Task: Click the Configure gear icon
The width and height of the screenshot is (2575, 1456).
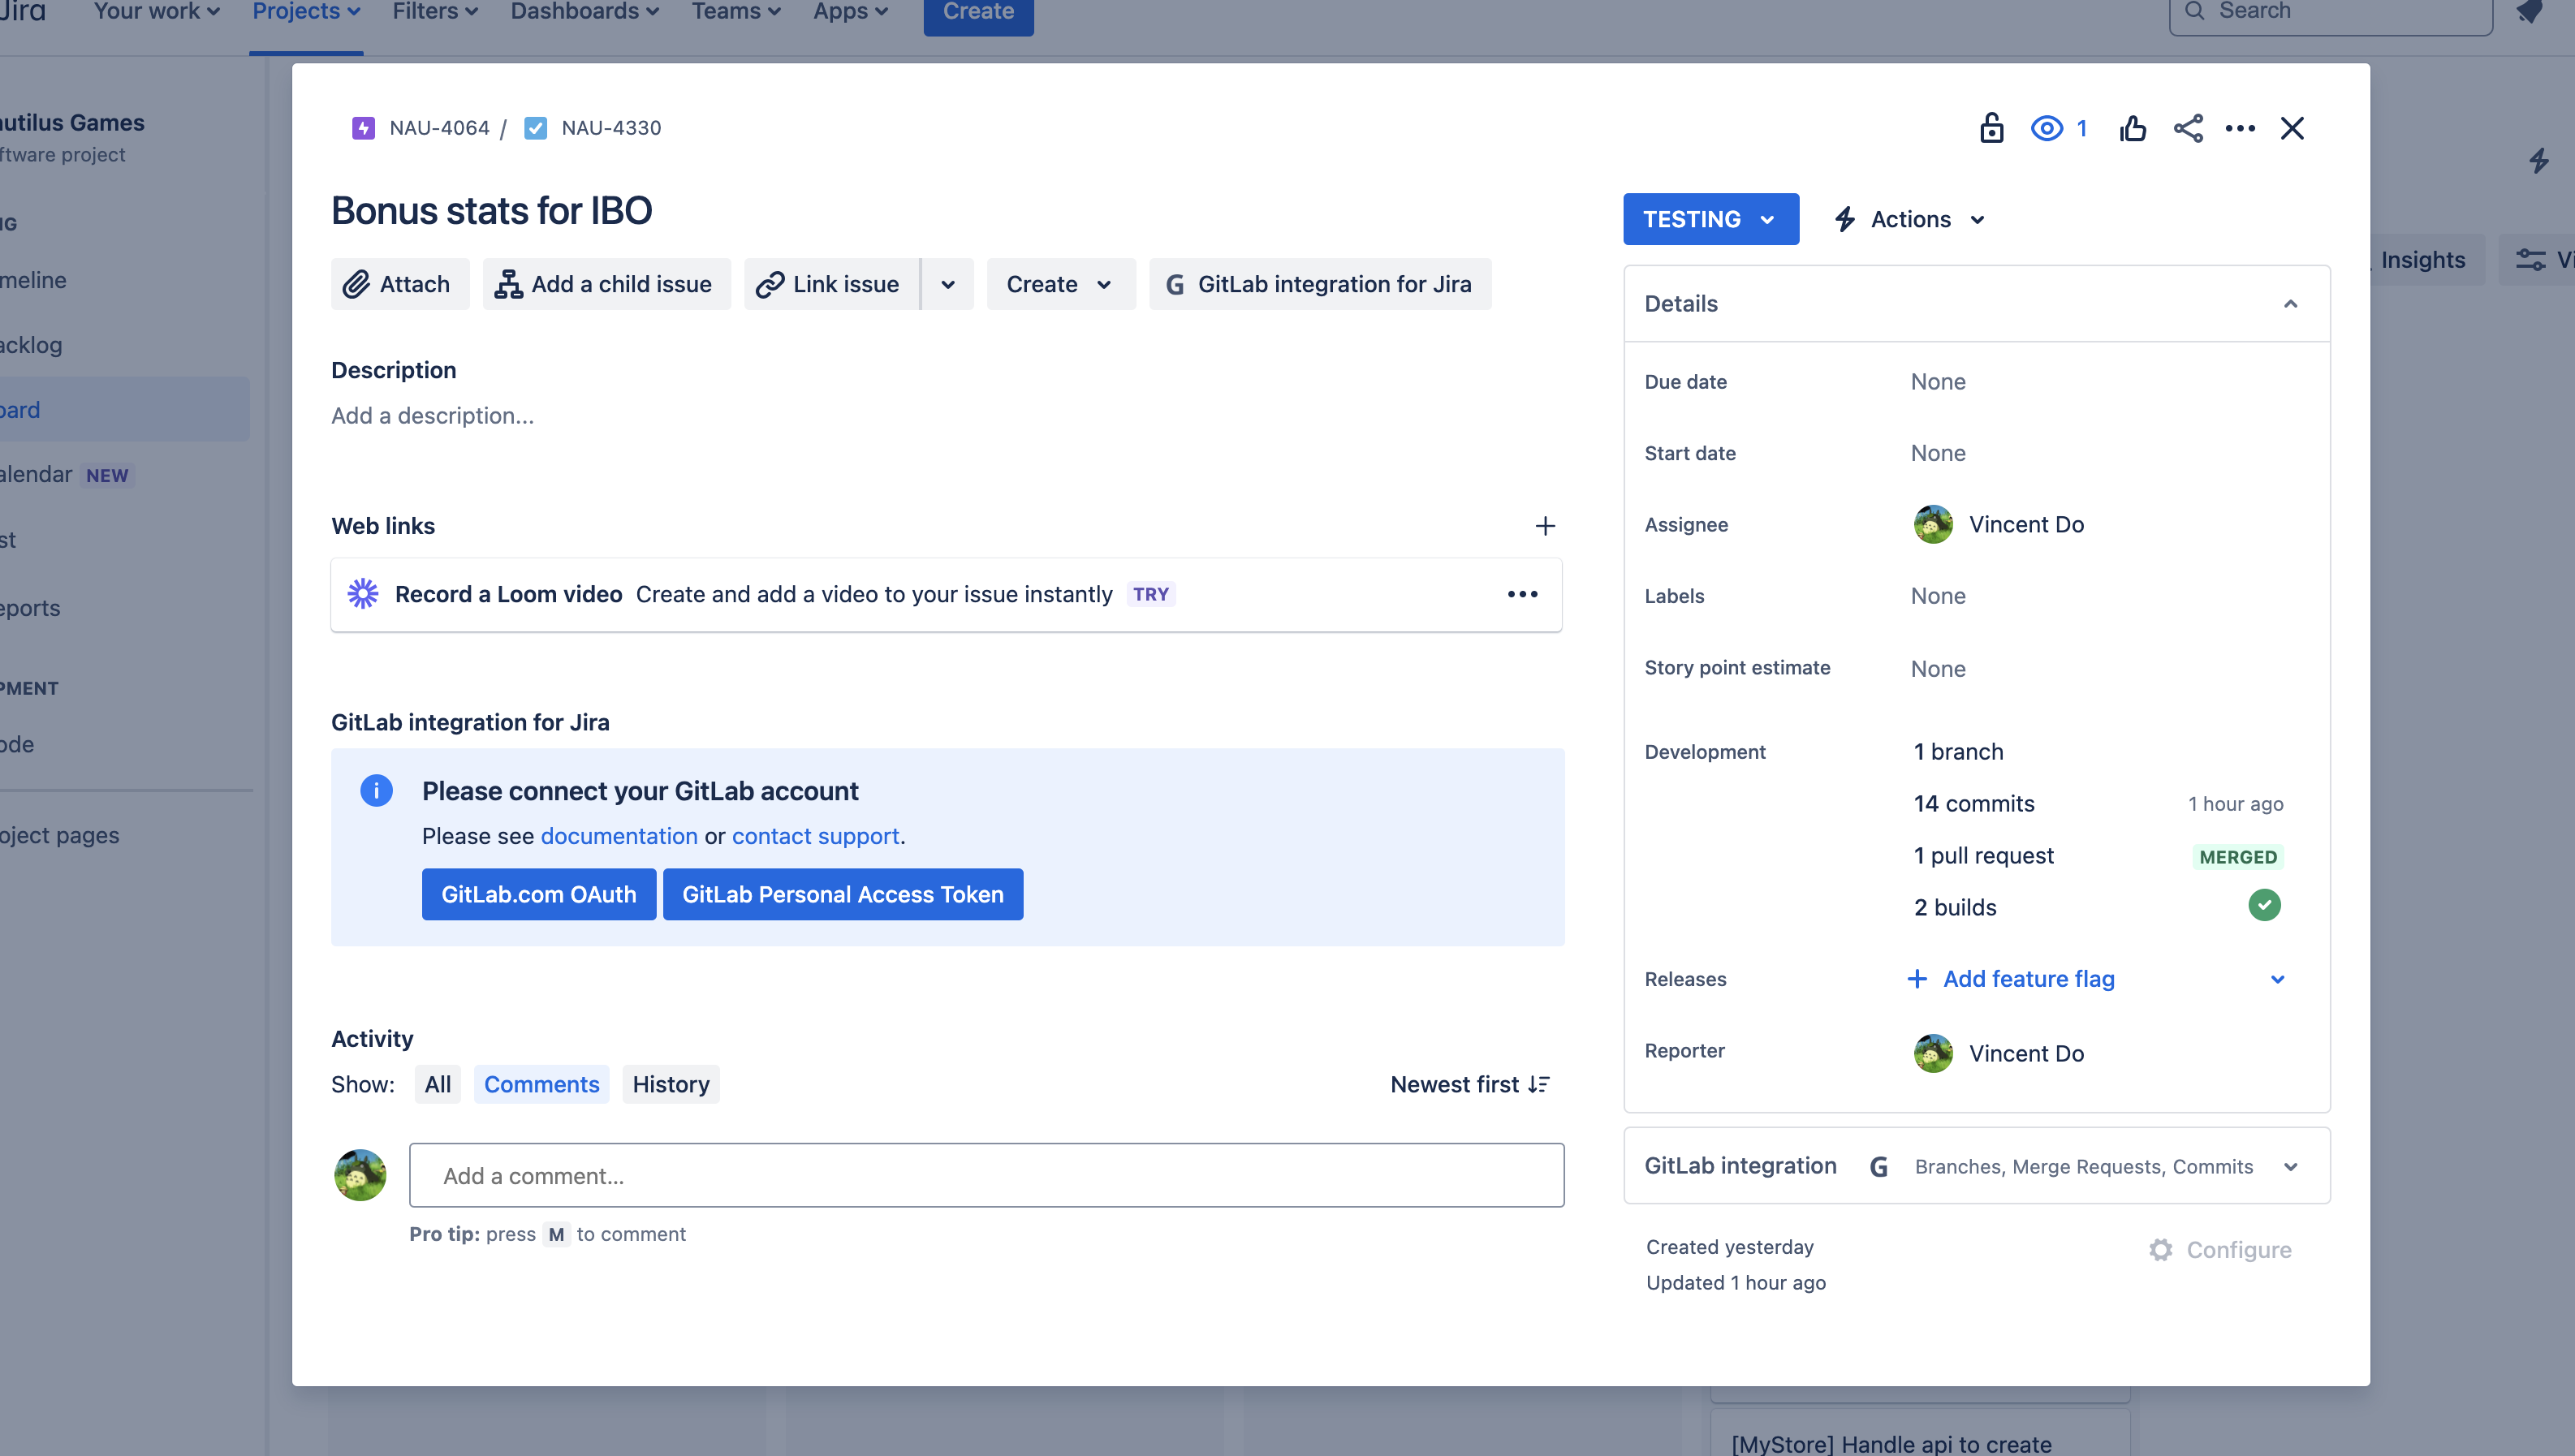Action: pos(2161,1250)
